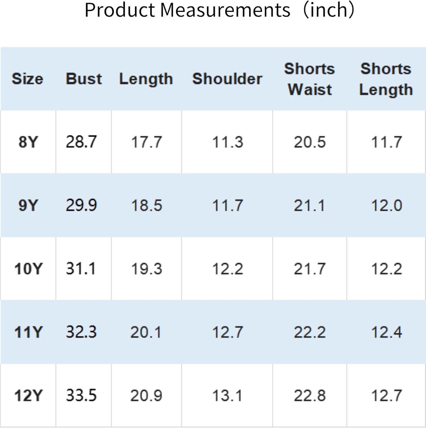This screenshot has width=426, height=428.
Task: Click the Shoulder column header
Action: point(227,79)
